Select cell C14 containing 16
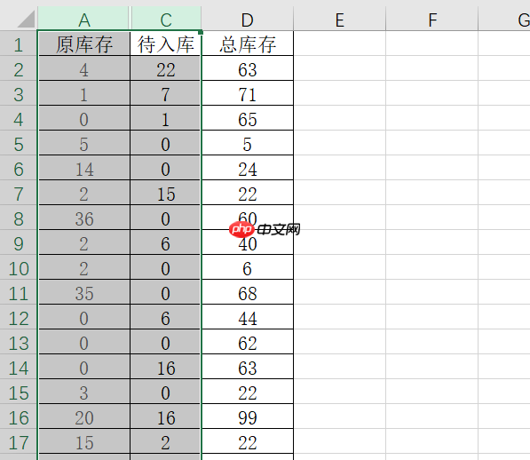 pyautogui.click(x=166, y=367)
